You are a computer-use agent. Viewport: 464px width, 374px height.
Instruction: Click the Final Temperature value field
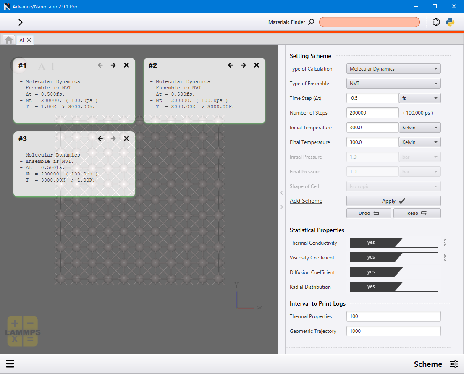[x=372, y=142]
